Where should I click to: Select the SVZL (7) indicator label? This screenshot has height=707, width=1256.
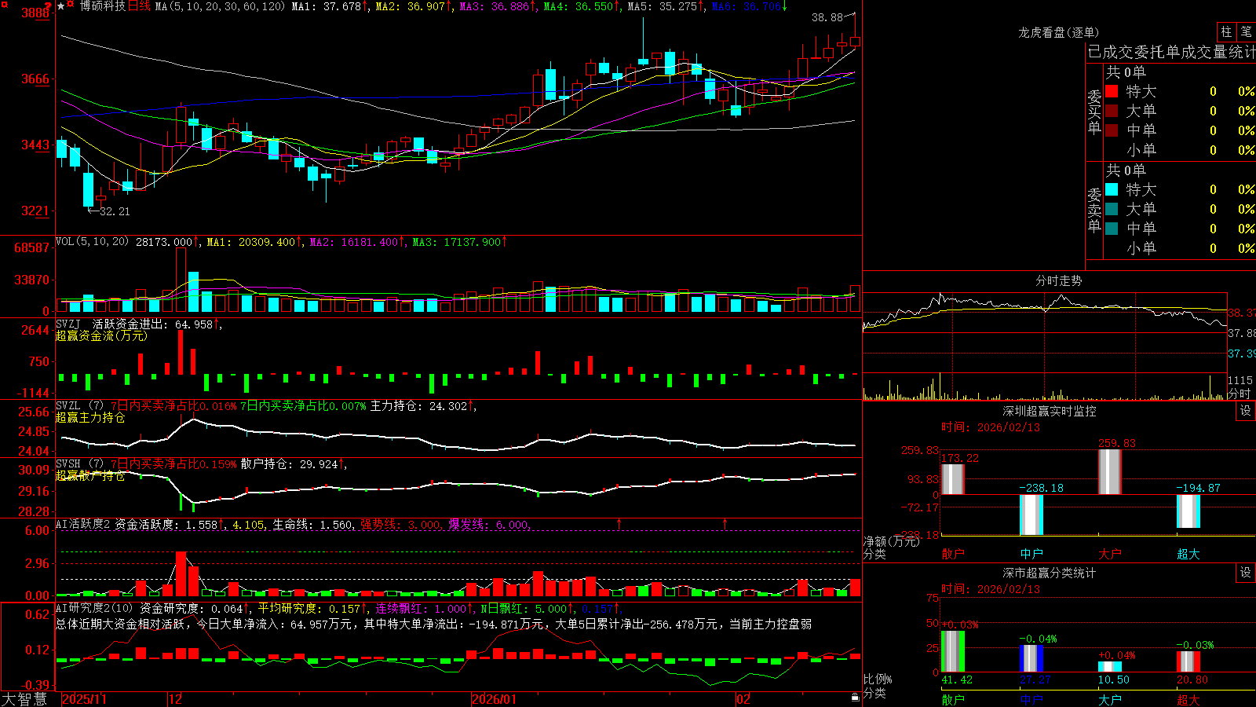(x=79, y=406)
